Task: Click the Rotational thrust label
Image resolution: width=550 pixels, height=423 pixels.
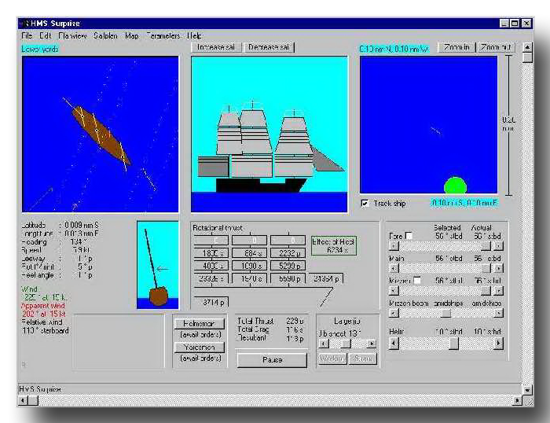Action: 218,227
